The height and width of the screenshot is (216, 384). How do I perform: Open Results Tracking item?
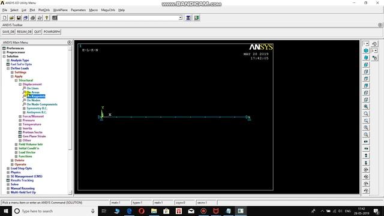pyautogui.click(x=22, y=181)
